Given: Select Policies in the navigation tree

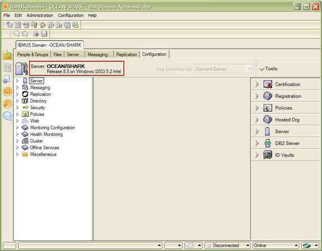Looking at the screenshot, I should [x=37, y=114].
